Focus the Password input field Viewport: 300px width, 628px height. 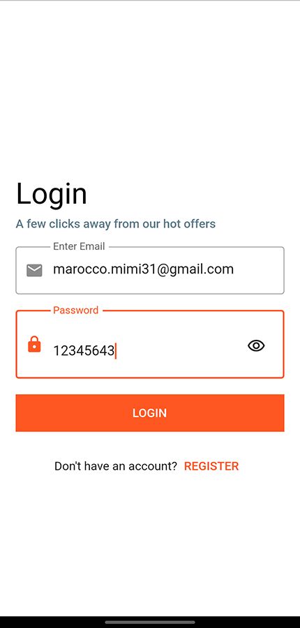(150, 344)
